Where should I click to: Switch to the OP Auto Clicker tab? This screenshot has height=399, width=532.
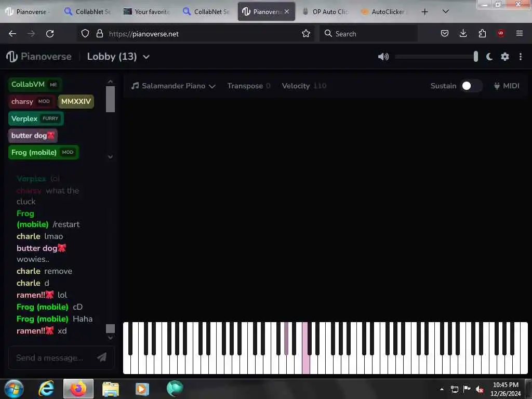(326, 11)
